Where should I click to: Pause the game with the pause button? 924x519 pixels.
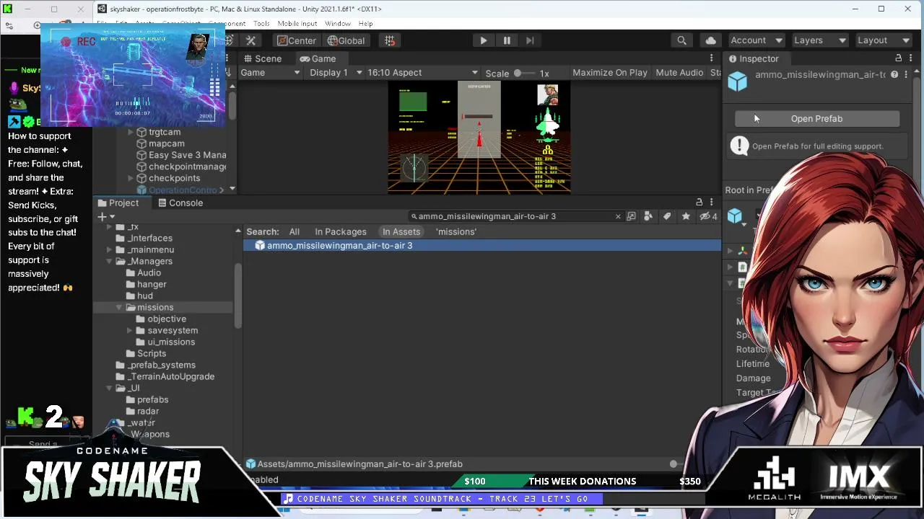(x=507, y=40)
